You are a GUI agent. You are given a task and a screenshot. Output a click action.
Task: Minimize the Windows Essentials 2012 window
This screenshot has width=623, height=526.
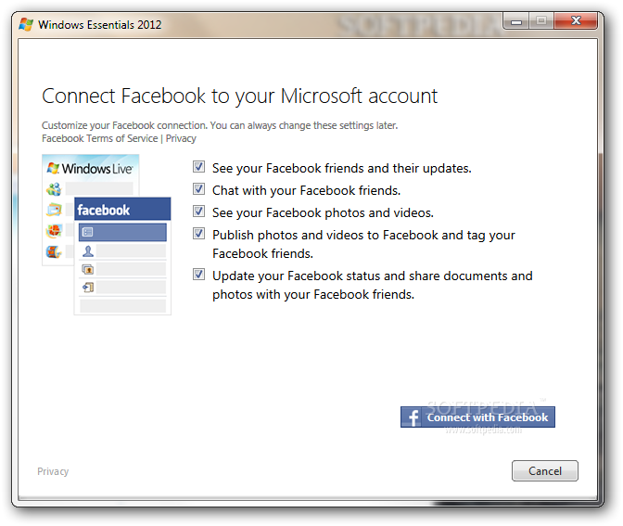515,21
